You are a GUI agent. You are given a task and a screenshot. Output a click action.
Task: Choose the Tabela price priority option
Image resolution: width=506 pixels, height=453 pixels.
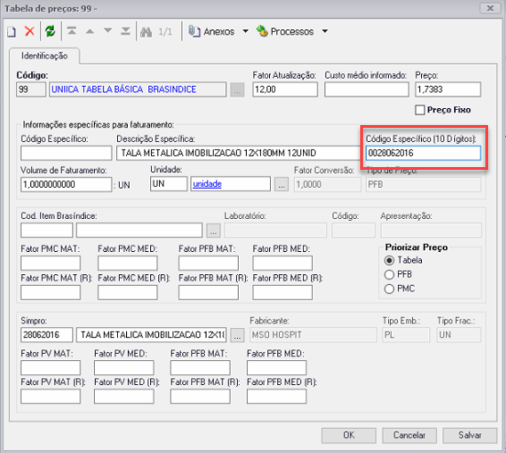(x=389, y=260)
